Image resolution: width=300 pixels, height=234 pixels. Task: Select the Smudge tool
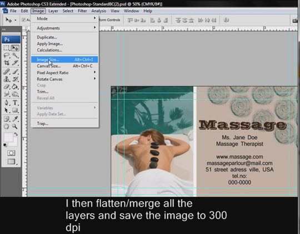pyautogui.click(x=6, y=94)
